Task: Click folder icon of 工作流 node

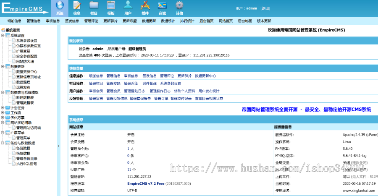Action: click(8, 112)
